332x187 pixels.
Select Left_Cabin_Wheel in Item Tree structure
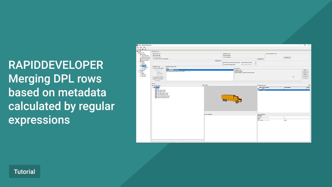pos(161,92)
